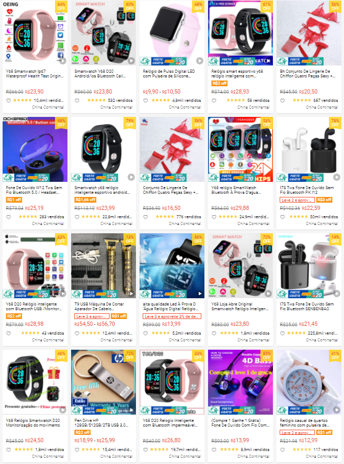Open Bh Conjunto De Lingerie product title
The width and height of the screenshot is (344, 464).
tap(308, 74)
